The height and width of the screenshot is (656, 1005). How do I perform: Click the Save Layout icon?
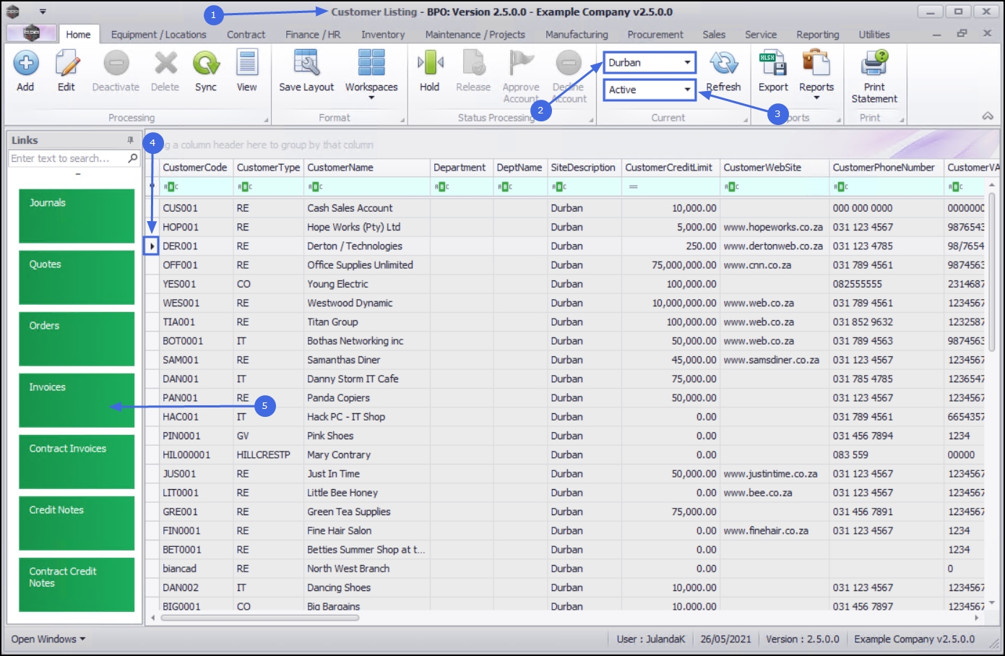tap(306, 64)
